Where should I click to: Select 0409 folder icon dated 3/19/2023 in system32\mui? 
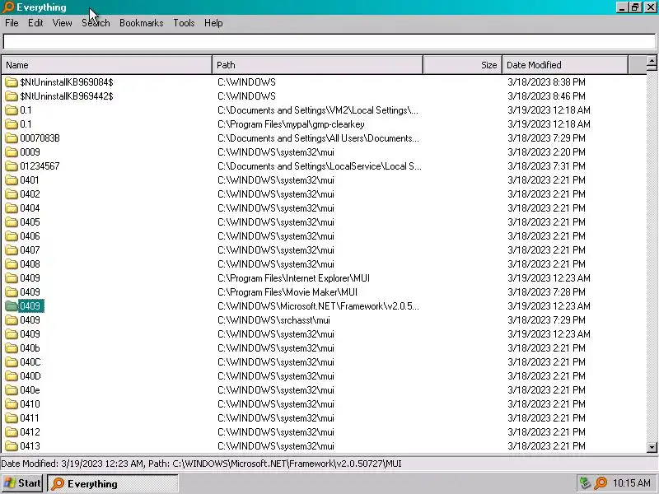(12, 334)
